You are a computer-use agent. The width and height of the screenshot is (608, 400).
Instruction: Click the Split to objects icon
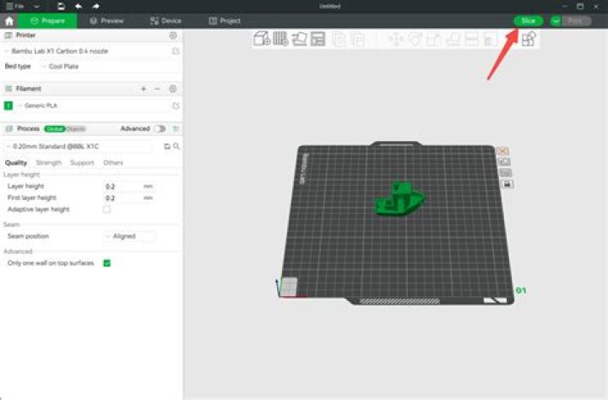tap(339, 39)
